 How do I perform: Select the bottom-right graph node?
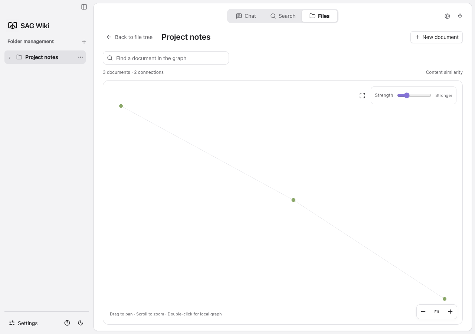tap(445, 299)
